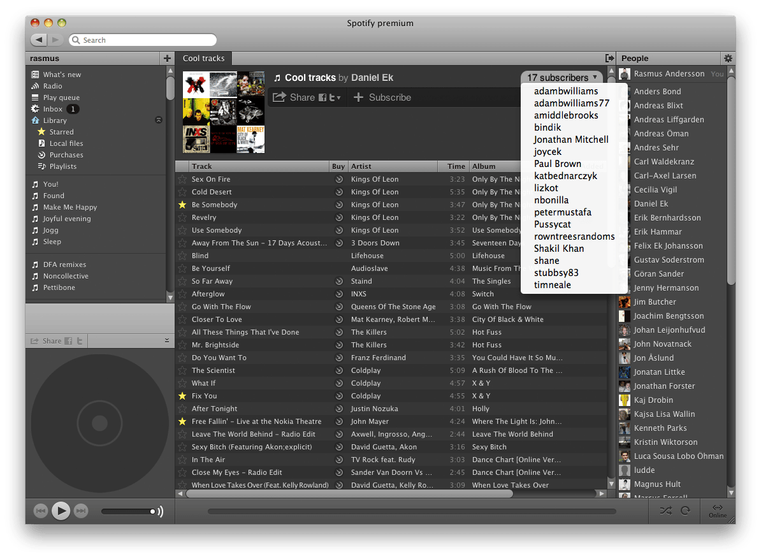Star the track Cold Desert
This screenshot has width=761, height=559.
pos(182,192)
